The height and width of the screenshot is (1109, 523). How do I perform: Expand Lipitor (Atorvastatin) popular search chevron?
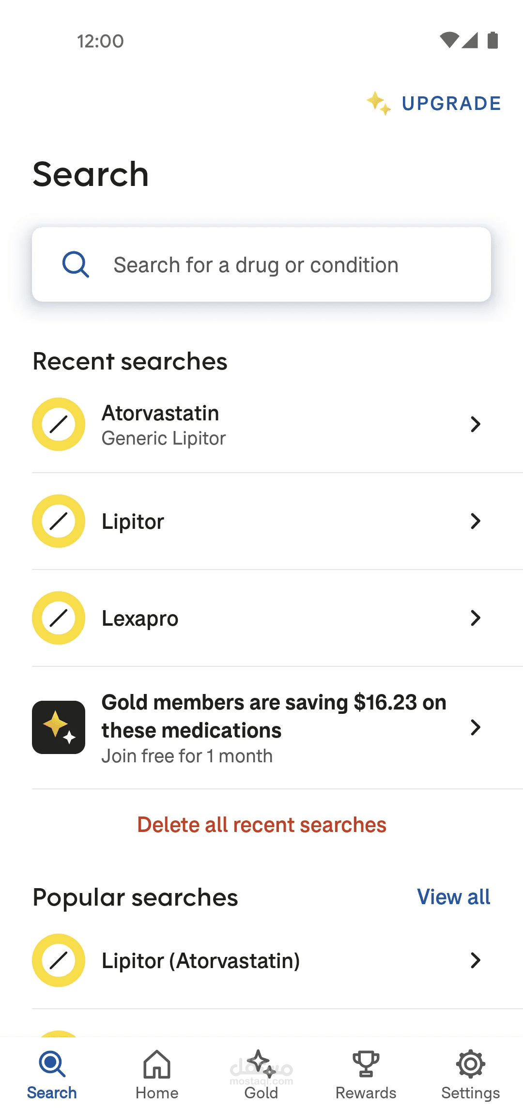tap(476, 960)
